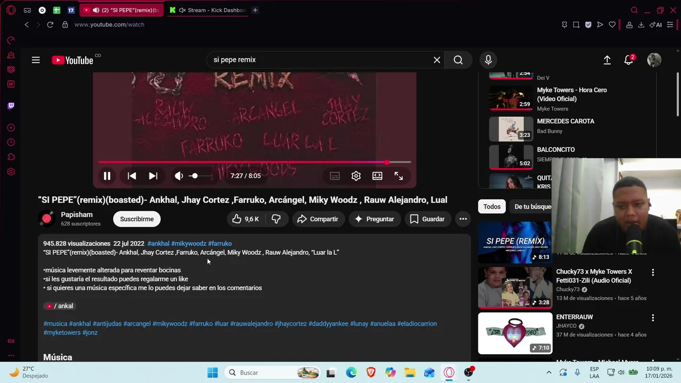Add page to bookmarks with heart icon
681x383 pixels.
click(x=612, y=24)
